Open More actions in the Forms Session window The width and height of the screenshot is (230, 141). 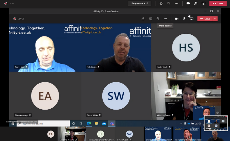point(165,19)
